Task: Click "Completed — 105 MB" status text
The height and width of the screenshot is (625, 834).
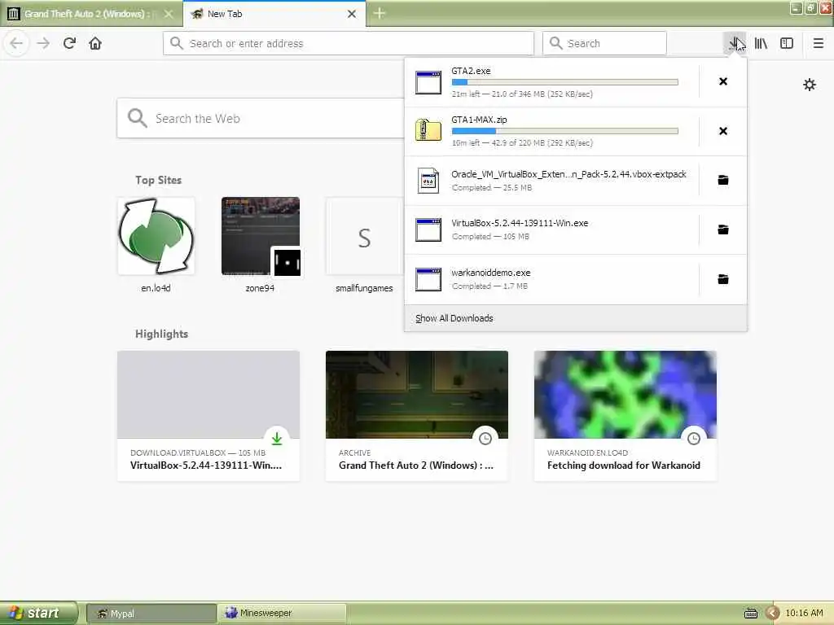Action: [490, 237]
